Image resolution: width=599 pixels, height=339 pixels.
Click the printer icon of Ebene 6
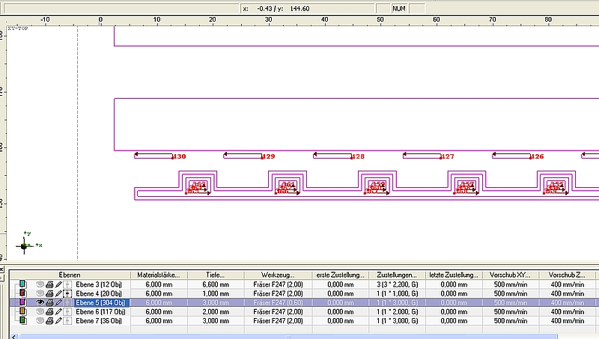pos(49,311)
